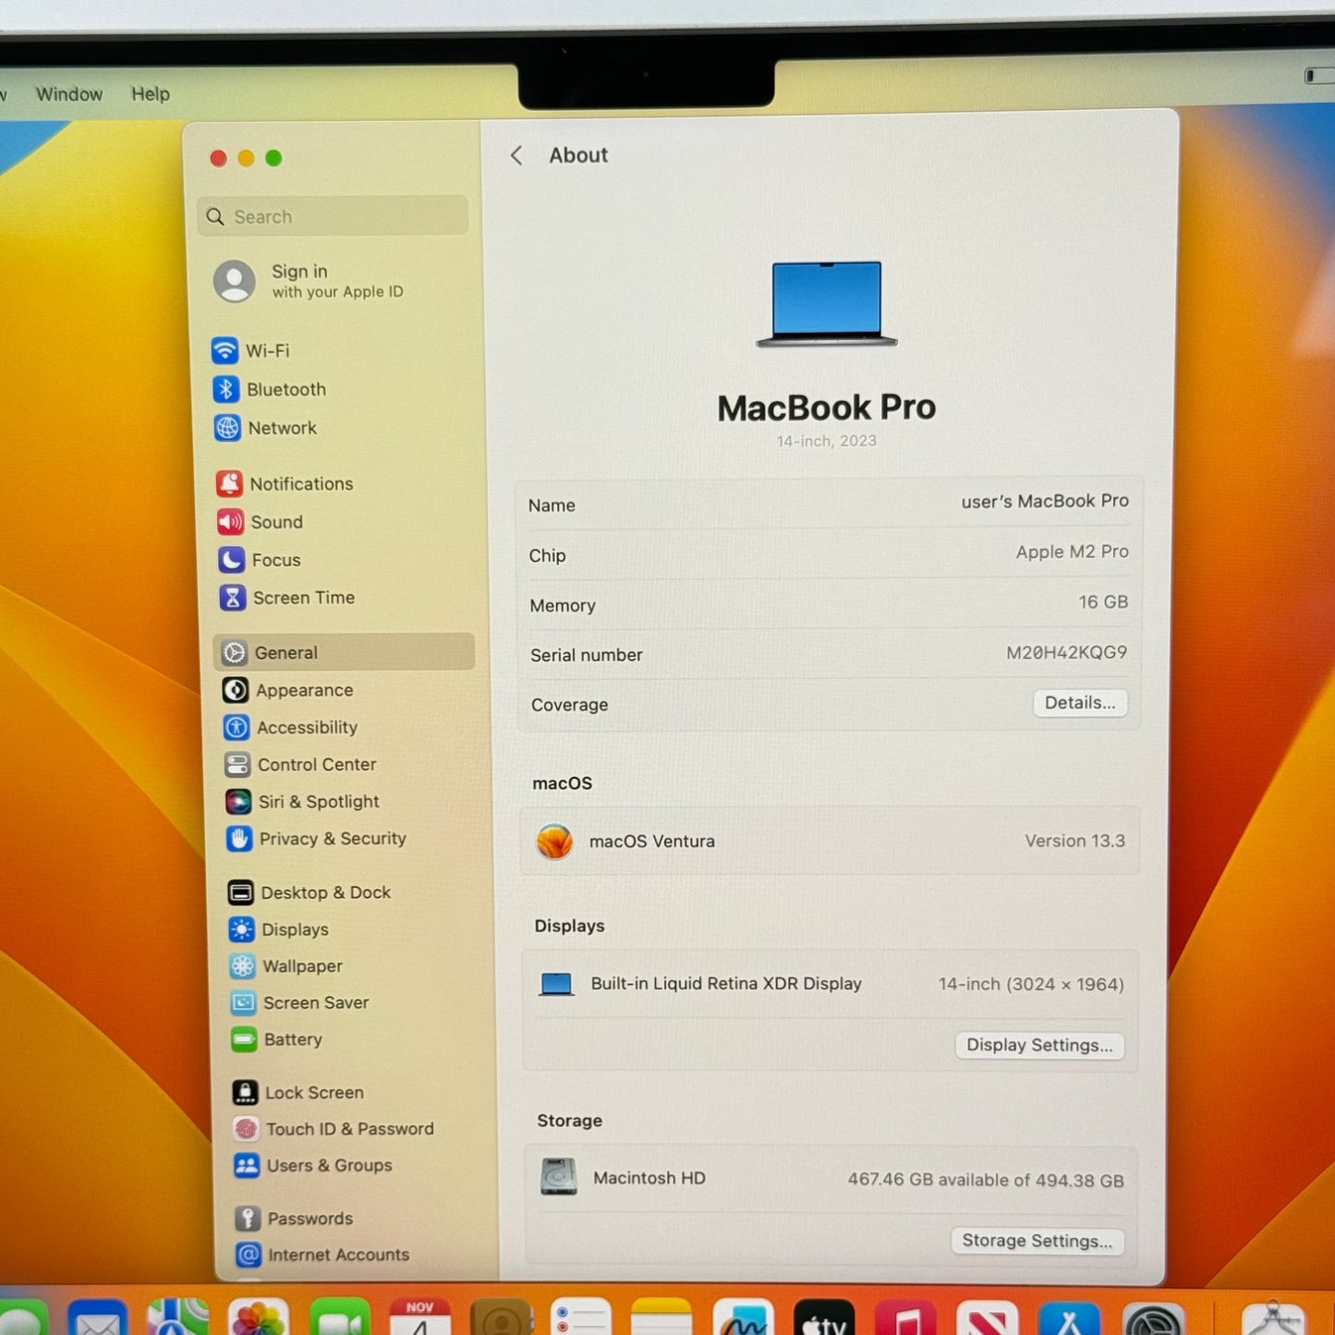Open the Wi-Fi settings icon

coord(225,350)
